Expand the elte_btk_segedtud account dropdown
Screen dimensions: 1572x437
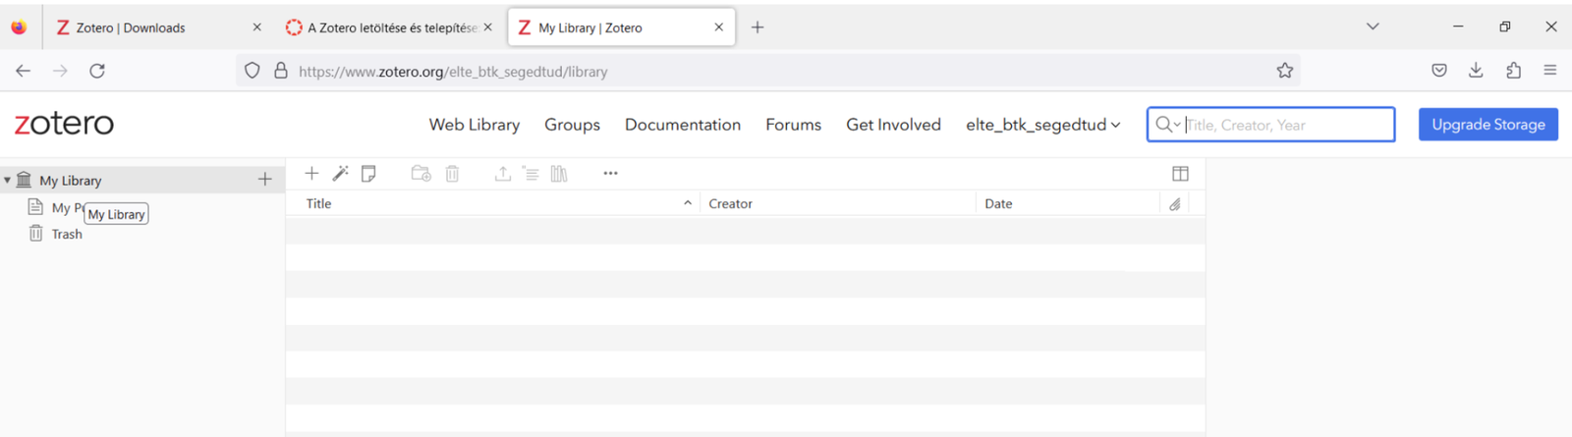click(x=1042, y=125)
